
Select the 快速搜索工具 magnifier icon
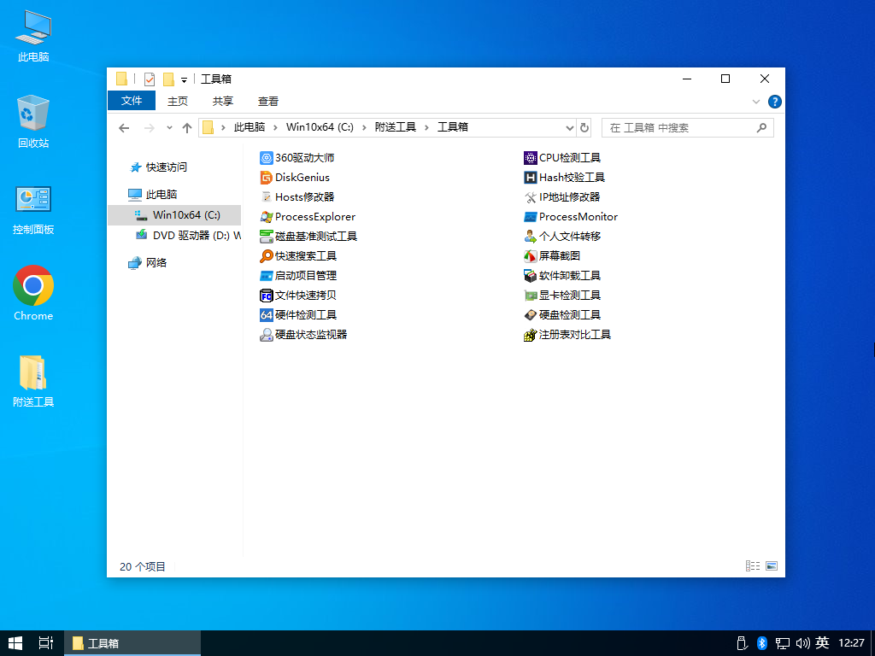coord(267,256)
